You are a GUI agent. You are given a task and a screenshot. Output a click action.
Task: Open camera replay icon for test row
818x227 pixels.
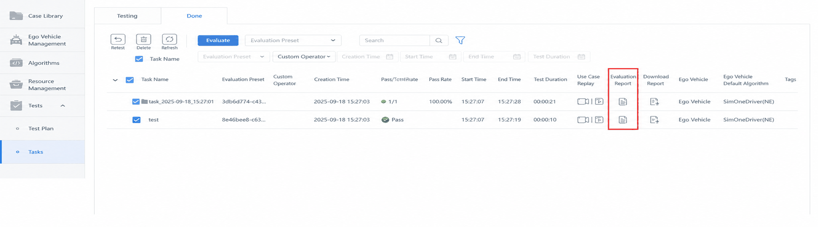pyautogui.click(x=583, y=119)
